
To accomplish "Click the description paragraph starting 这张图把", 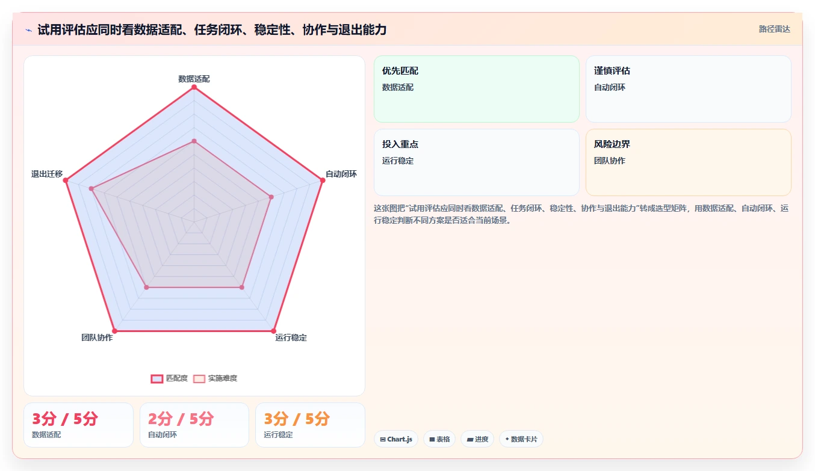I will coord(581,214).
